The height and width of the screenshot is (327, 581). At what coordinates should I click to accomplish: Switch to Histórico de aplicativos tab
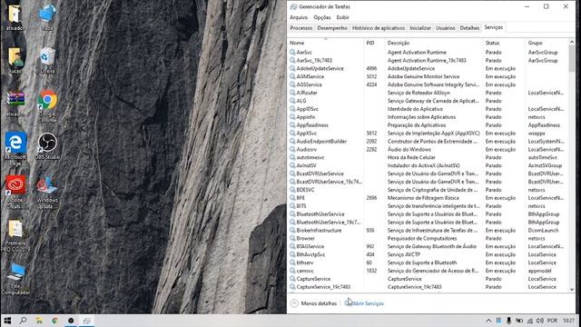click(x=379, y=28)
